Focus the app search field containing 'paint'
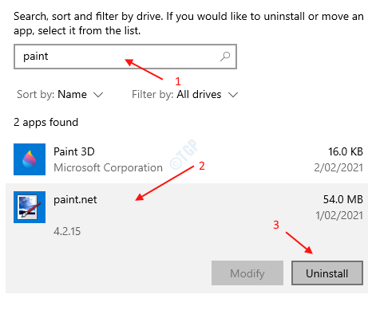 click(125, 57)
